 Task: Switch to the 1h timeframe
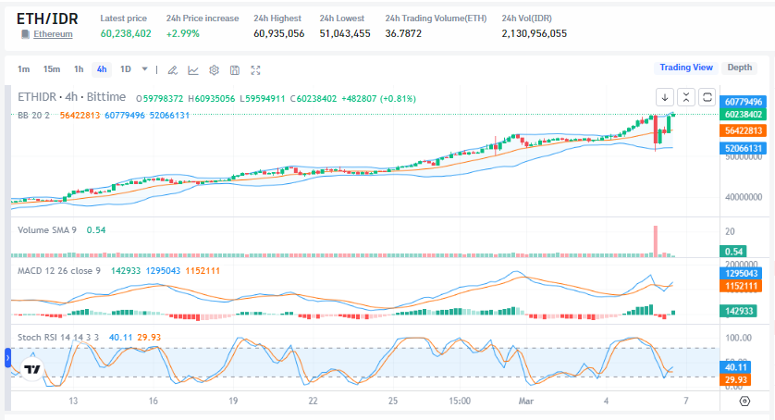[x=79, y=69]
